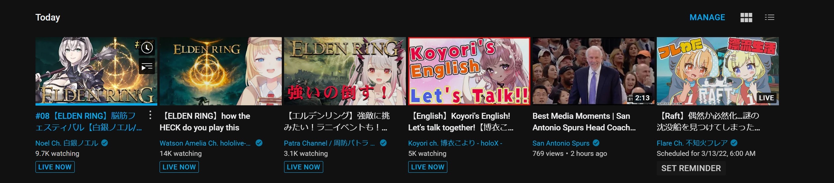Image resolution: width=834 pixels, height=183 pixels.
Task: Click the LIVE NOW badge under Koyori's video
Action: [x=427, y=167]
